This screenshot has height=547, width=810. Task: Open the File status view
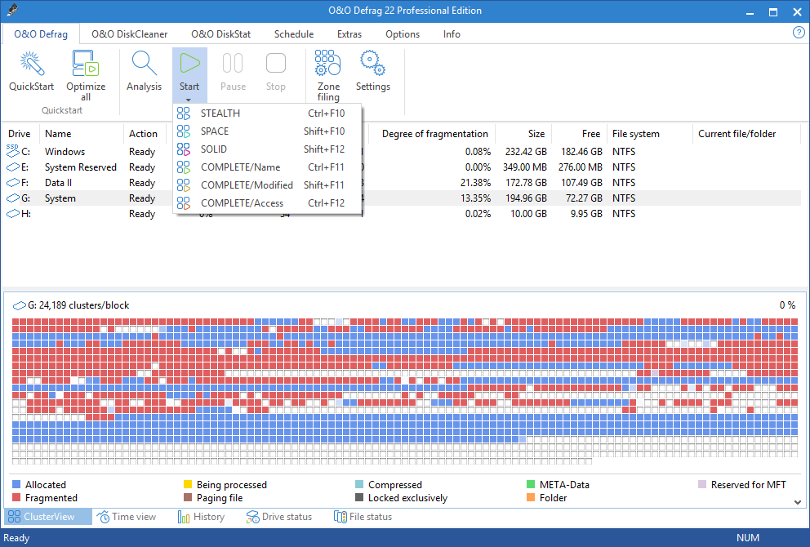tap(363, 517)
